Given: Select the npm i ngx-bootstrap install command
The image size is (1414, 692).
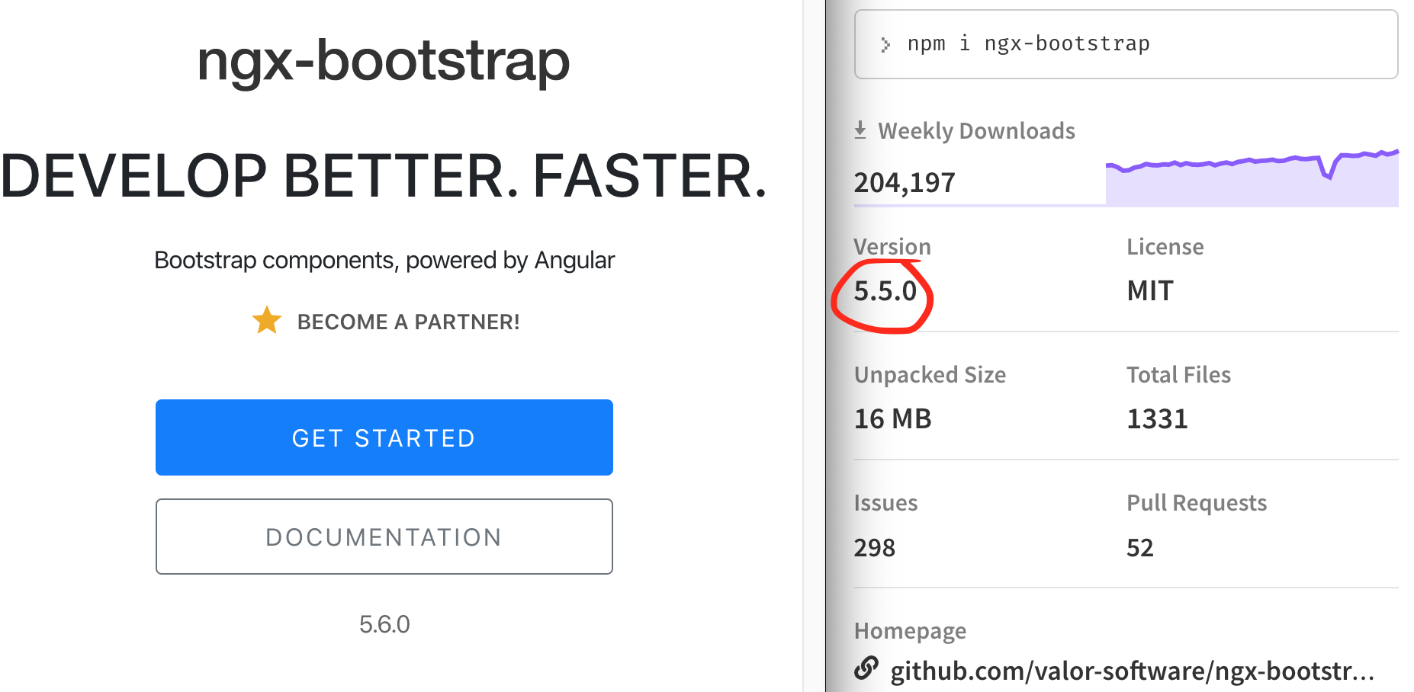Looking at the screenshot, I should [x=1028, y=44].
